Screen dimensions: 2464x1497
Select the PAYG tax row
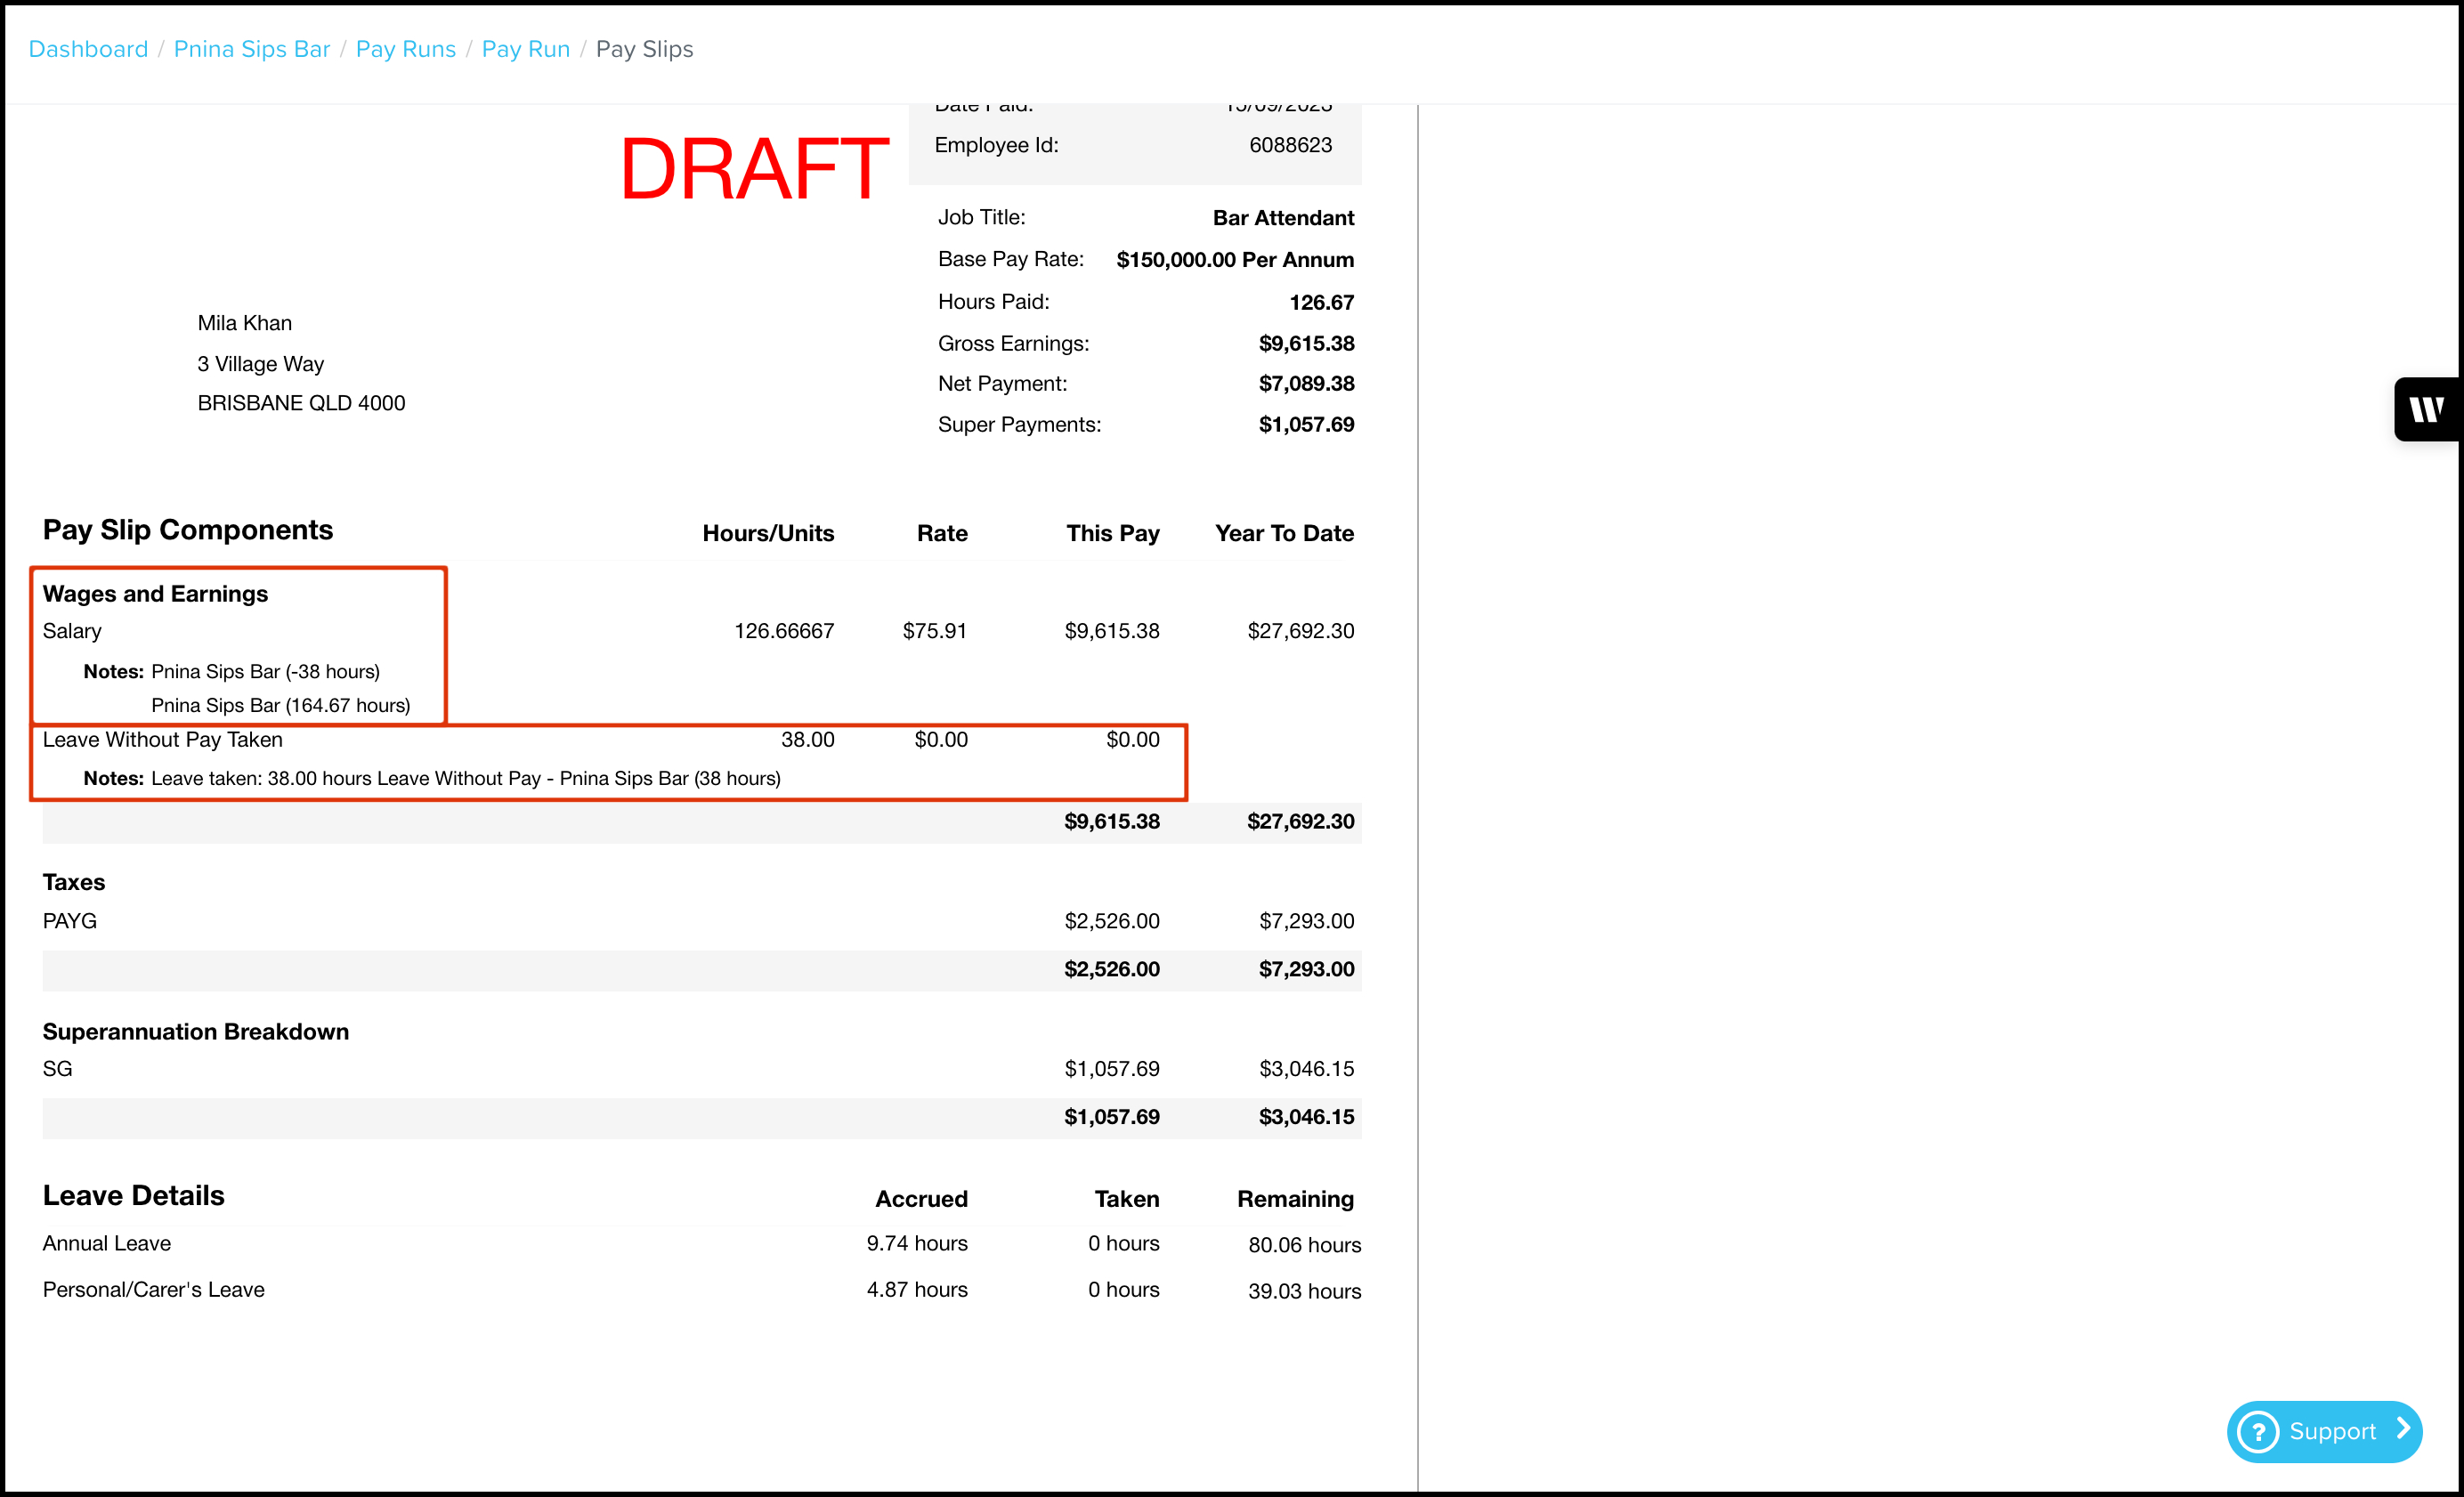click(70, 921)
